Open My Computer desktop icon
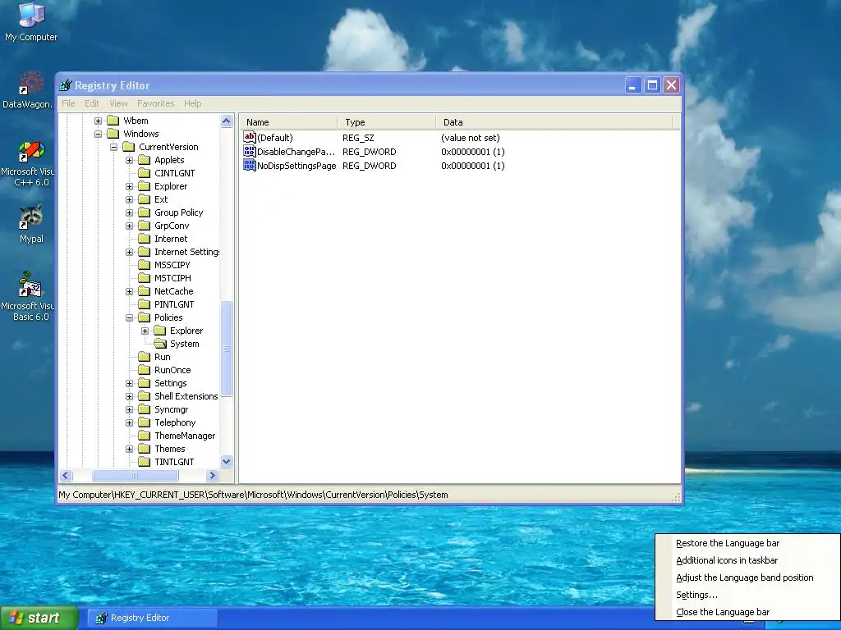 31,21
